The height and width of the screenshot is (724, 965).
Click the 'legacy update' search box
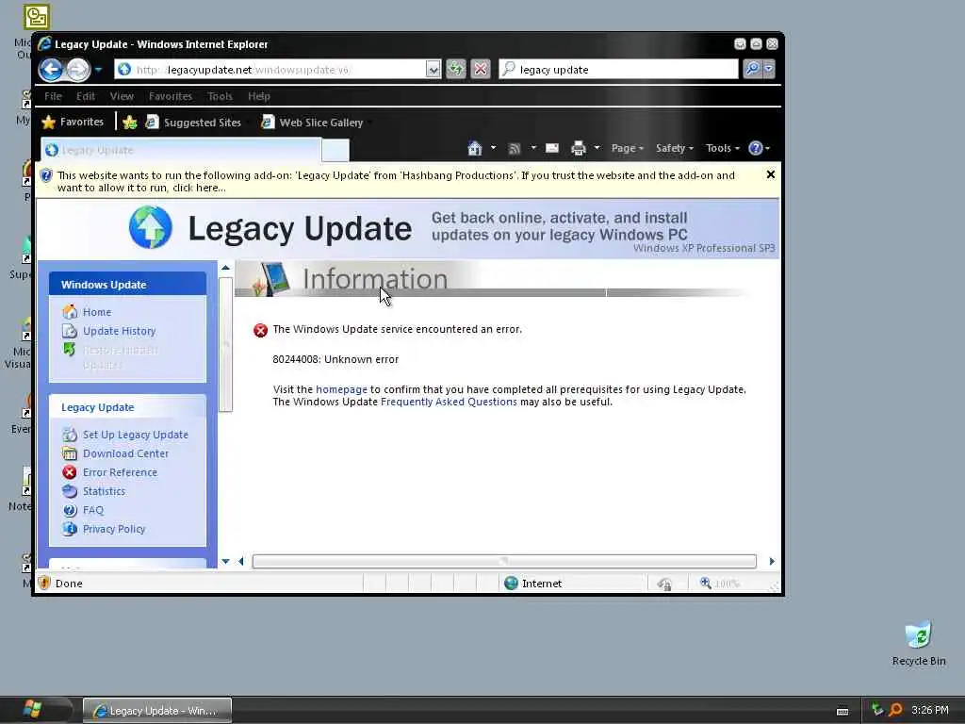(618, 70)
